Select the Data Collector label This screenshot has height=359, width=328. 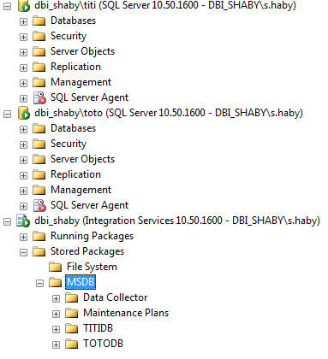(116, 297)
